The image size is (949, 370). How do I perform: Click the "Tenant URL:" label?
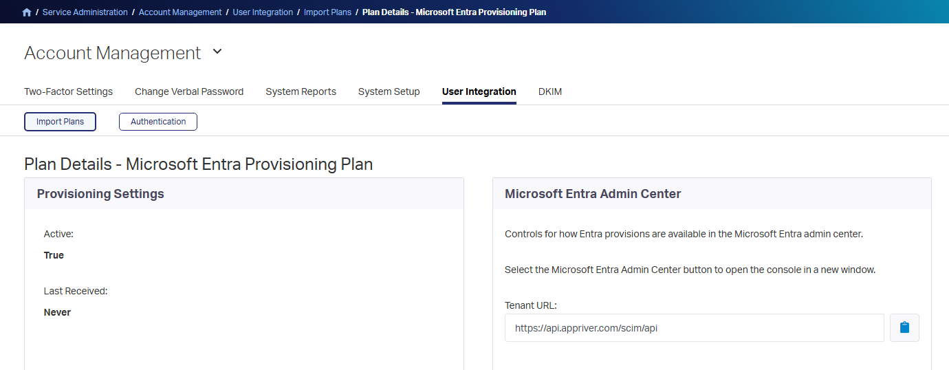coord(531,305)
